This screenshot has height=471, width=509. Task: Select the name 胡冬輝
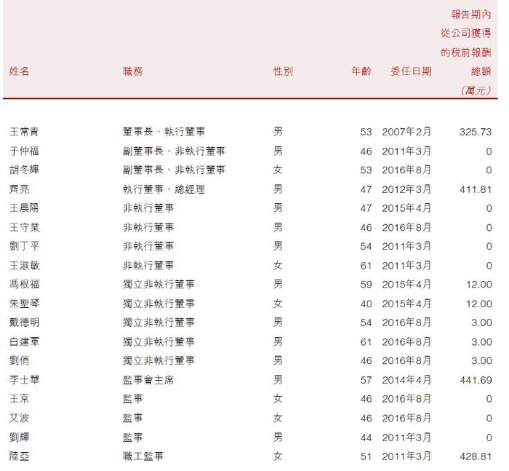24,170
